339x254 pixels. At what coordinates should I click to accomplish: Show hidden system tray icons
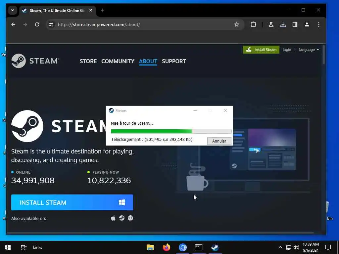click(280, 247)
